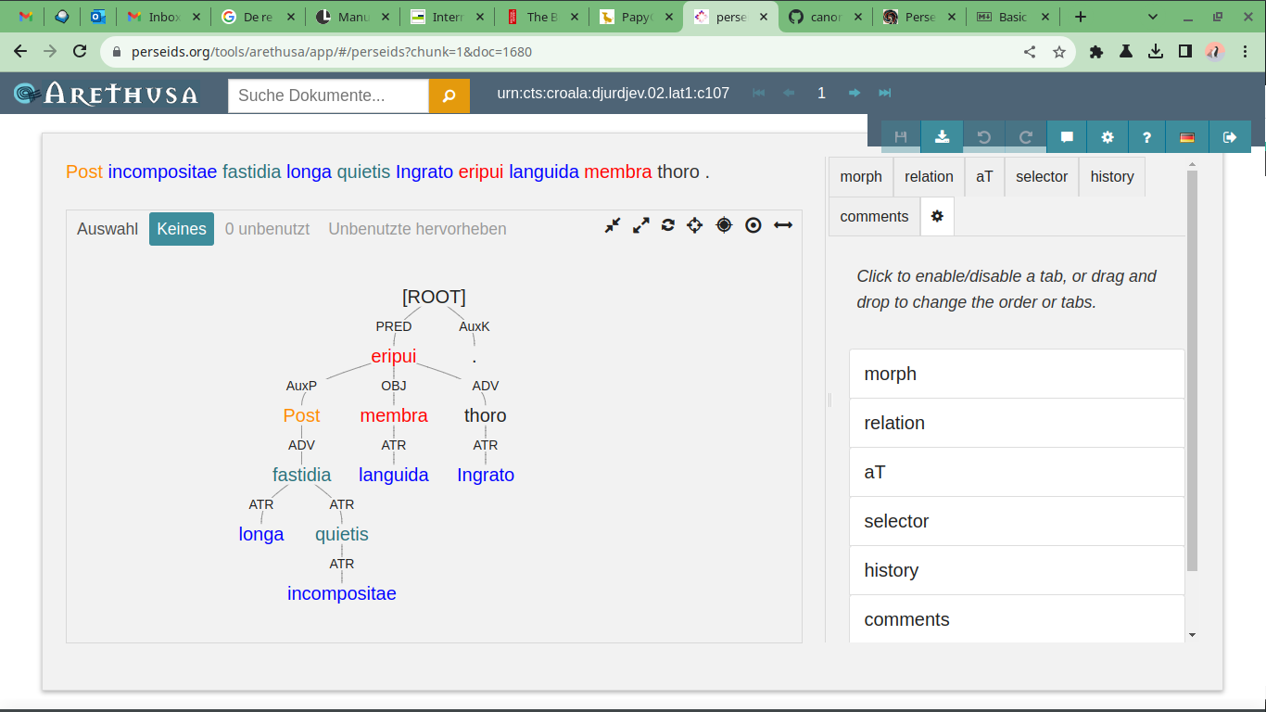Select tree node Post
The image size is (1266, 712).
pos(302,415)
